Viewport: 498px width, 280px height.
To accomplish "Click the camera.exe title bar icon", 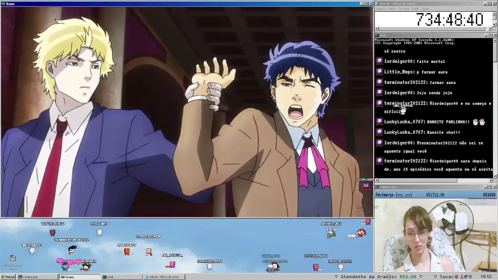I will tap(377, 187).
